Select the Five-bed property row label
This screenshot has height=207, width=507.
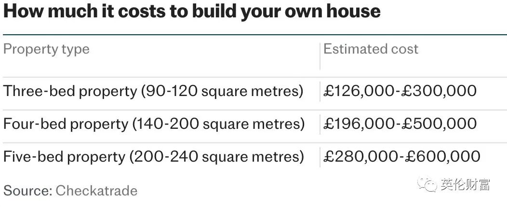(x=154, y=157)
